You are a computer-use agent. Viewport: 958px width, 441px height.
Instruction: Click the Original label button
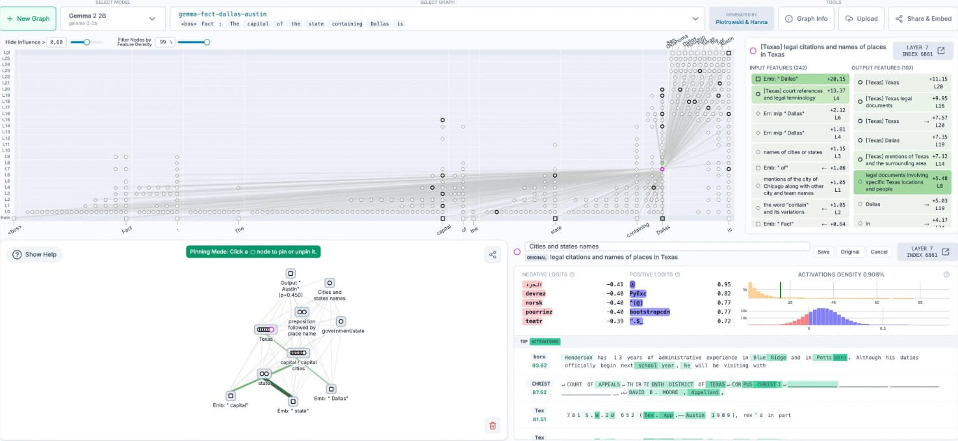tap(850, 252)
